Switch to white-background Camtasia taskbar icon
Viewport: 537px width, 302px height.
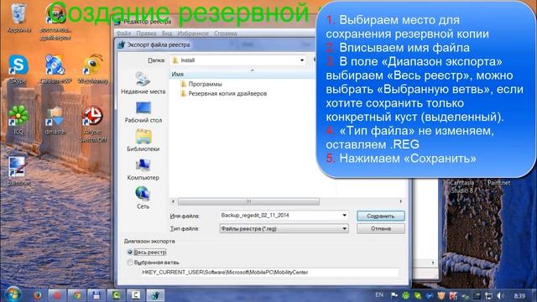[136, 294]
